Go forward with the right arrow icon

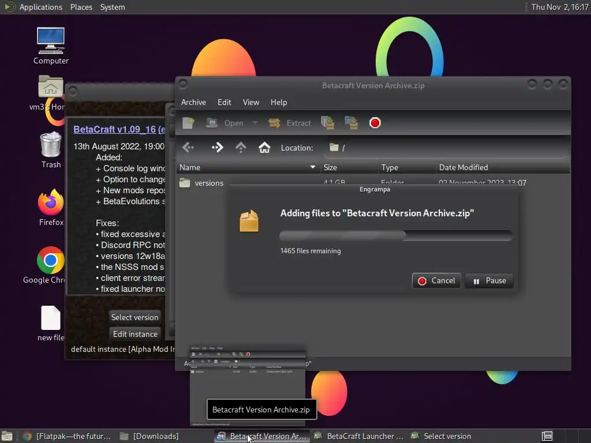click(218, 147)
